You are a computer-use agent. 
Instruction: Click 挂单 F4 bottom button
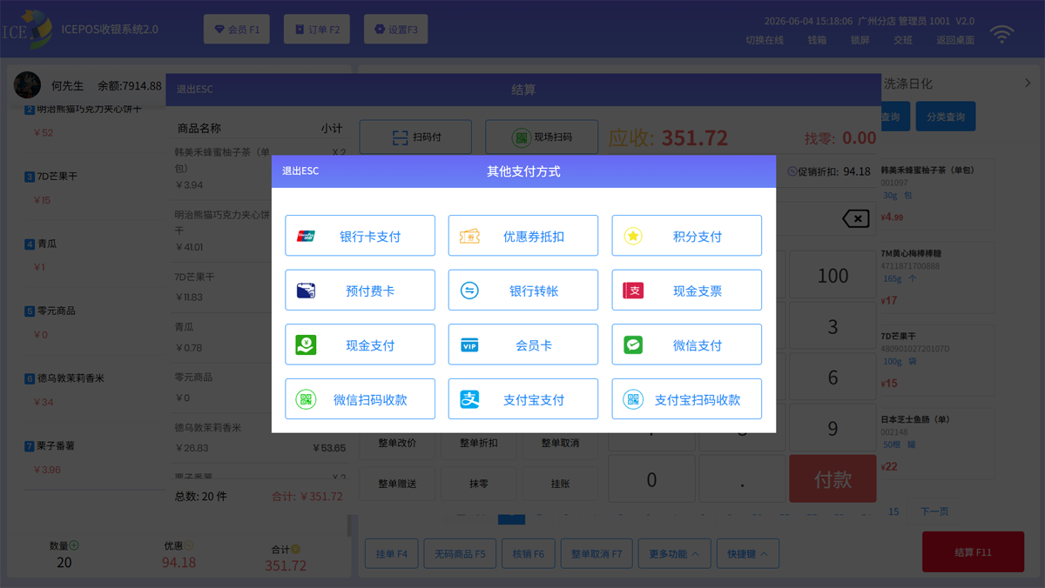tap(392, 553)
